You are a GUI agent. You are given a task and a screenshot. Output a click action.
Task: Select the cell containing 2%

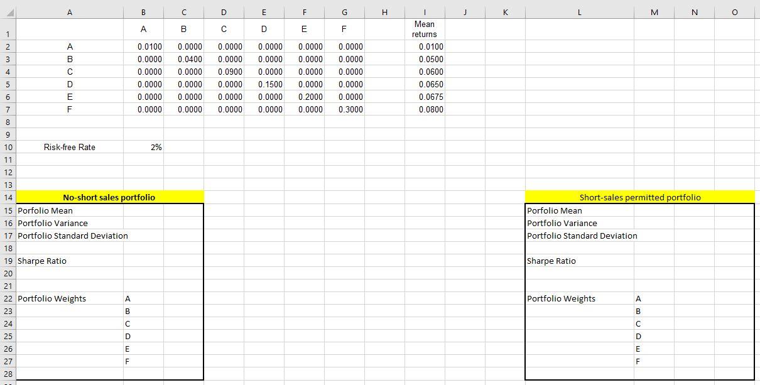[143, 146]
